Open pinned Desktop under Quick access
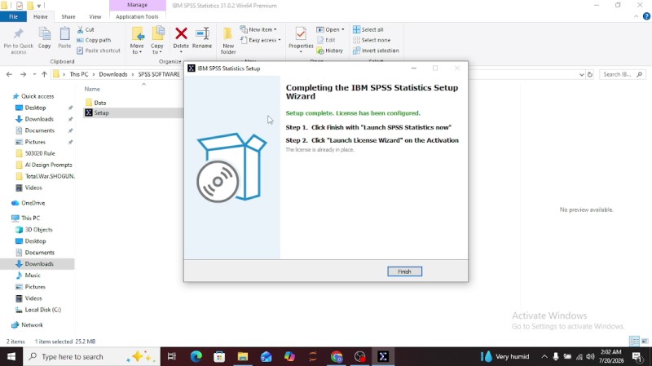652x366 pixels. 35,108
